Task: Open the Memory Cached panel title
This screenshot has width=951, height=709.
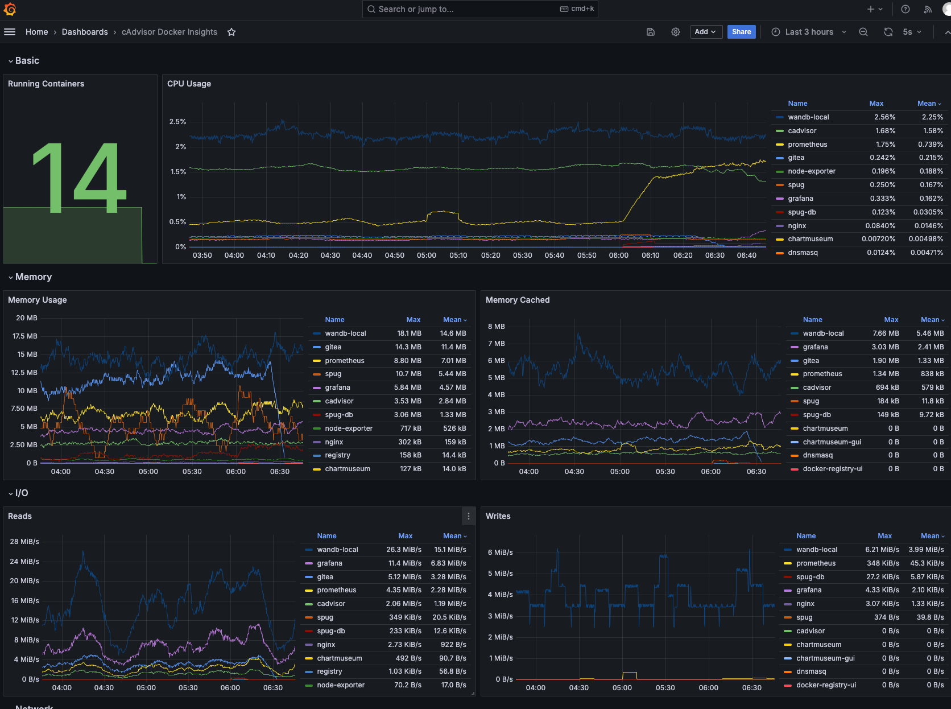Action: (x=518, y=300)
